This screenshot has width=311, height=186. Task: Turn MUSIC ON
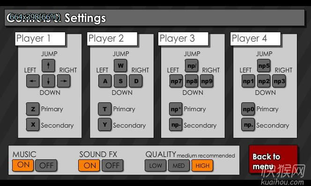tap(23, 165)
